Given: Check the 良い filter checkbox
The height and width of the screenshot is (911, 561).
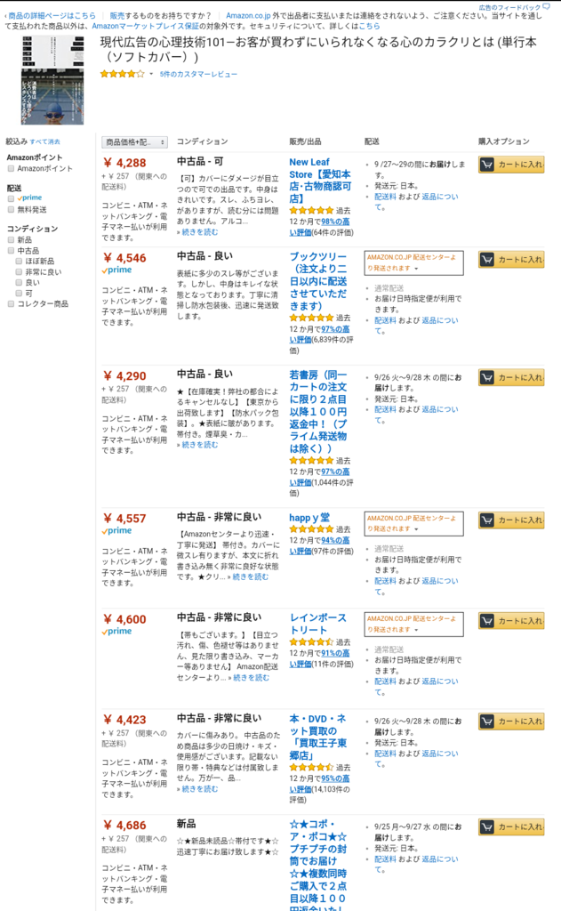Looking at the screenshot, I should click(20, 282).
